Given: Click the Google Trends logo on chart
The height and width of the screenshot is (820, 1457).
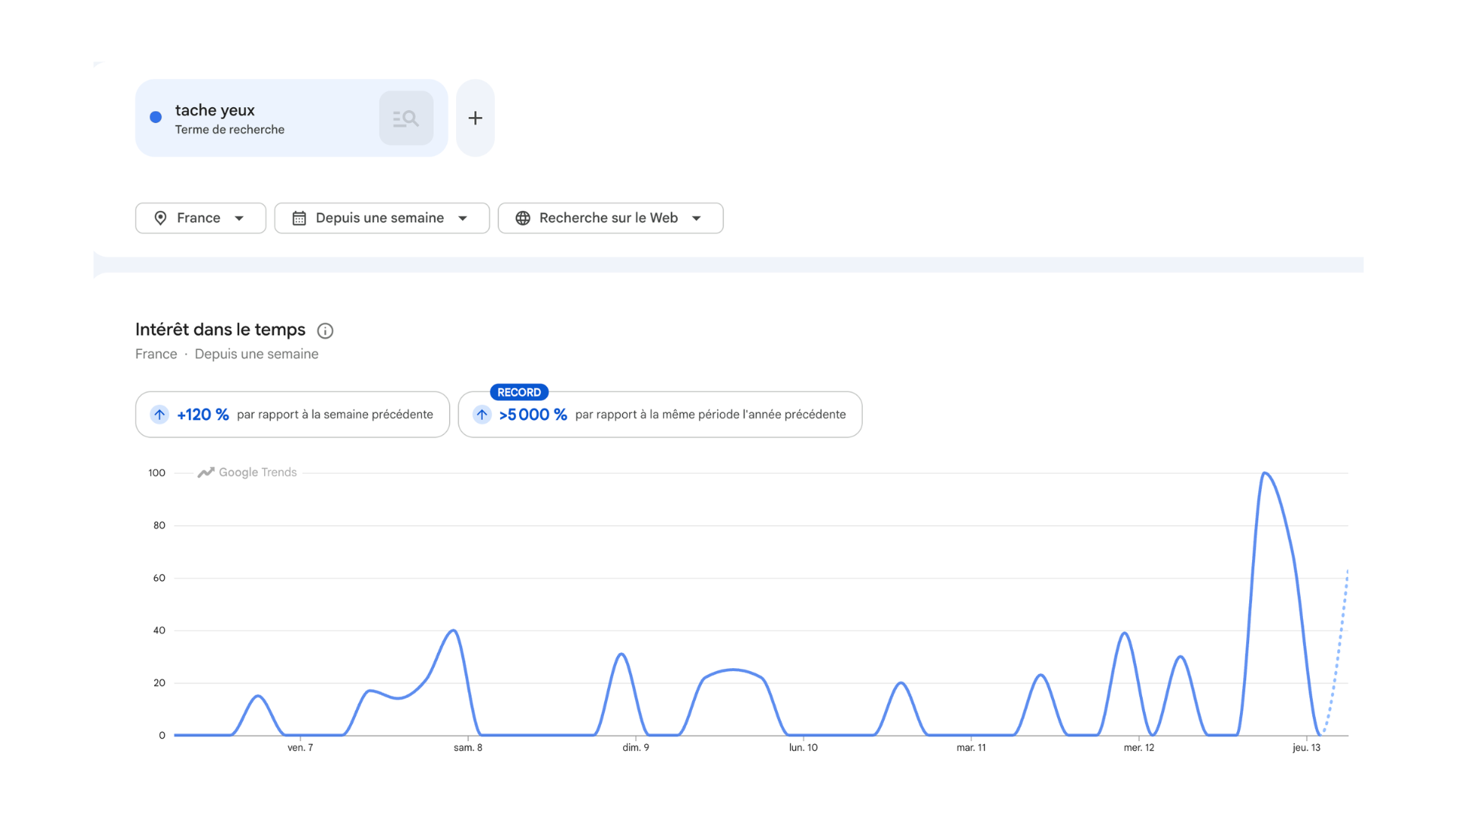Looking at the screenshot, I should (x=247, y=472).
